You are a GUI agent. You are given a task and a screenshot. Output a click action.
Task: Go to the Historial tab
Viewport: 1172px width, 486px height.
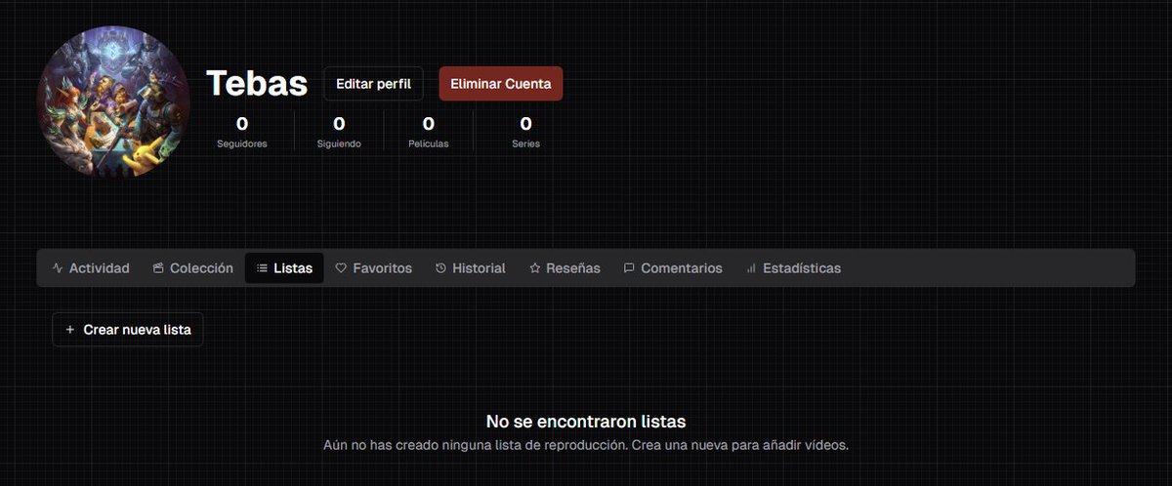tap(471, 268)
